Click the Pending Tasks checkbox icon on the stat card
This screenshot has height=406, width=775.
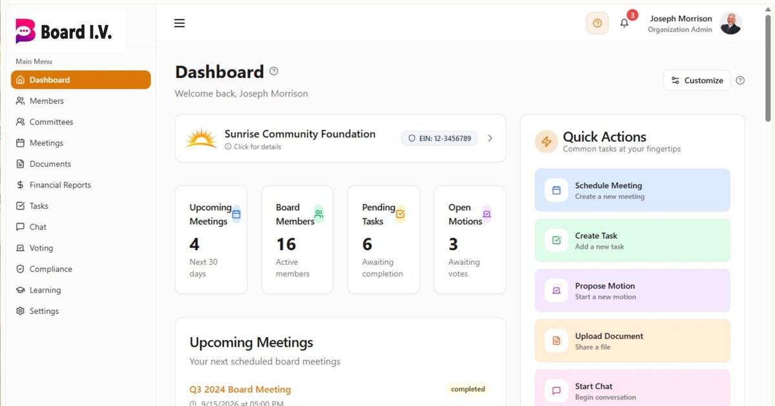(x=400, y=214)
